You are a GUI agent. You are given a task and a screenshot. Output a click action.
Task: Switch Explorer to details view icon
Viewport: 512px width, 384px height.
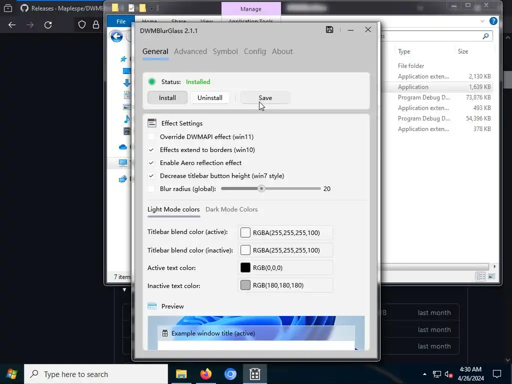(480, 276)
